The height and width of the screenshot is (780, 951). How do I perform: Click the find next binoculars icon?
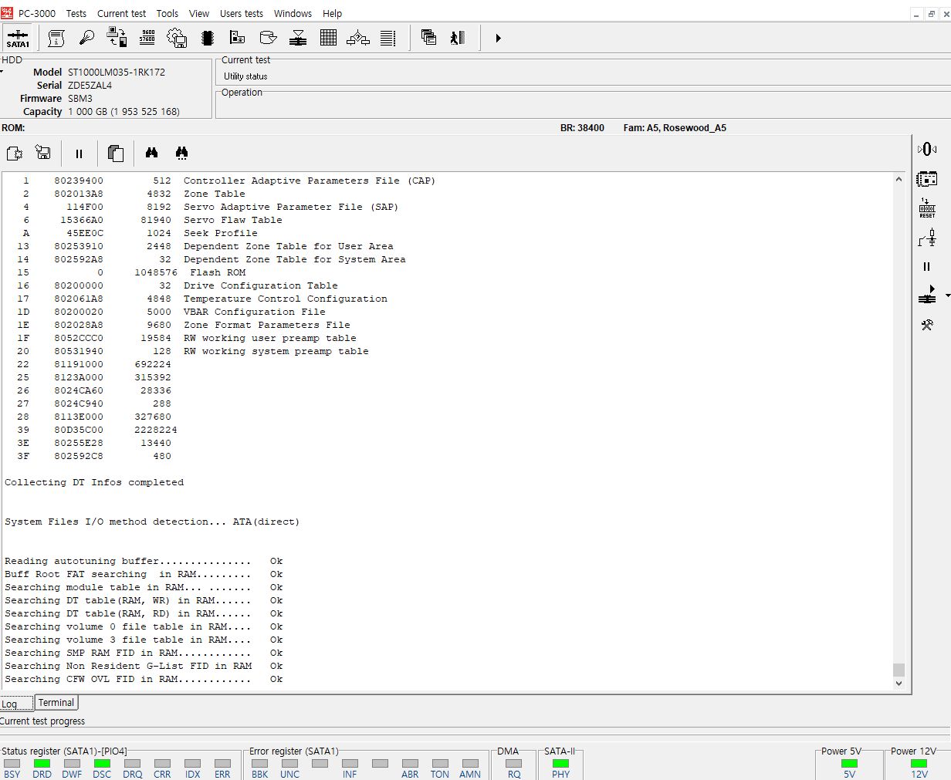181,154
